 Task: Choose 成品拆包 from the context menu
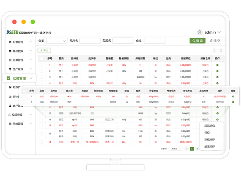tap(210, 126)
